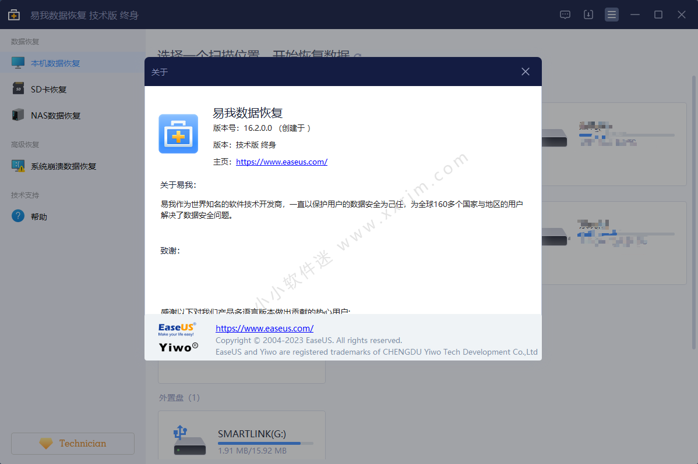Viewport: 698px width, 464px height.
Task: Open the 主页 easeus.com link
Action: pos(281,162)
